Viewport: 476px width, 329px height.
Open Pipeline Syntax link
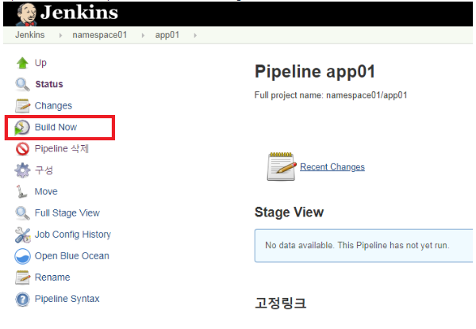pyautogui.click(x=67, y=299)
